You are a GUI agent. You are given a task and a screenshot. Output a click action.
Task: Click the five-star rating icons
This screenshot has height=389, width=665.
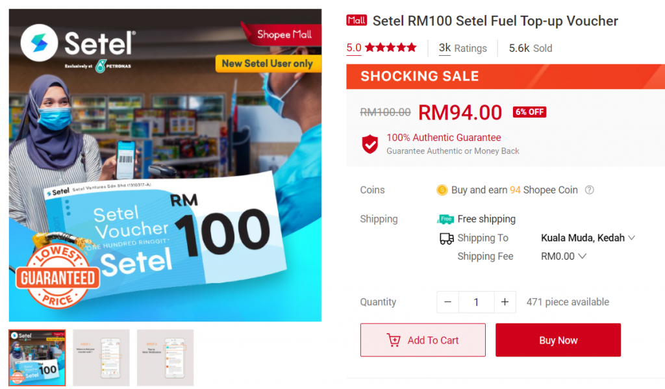point(390,47)
